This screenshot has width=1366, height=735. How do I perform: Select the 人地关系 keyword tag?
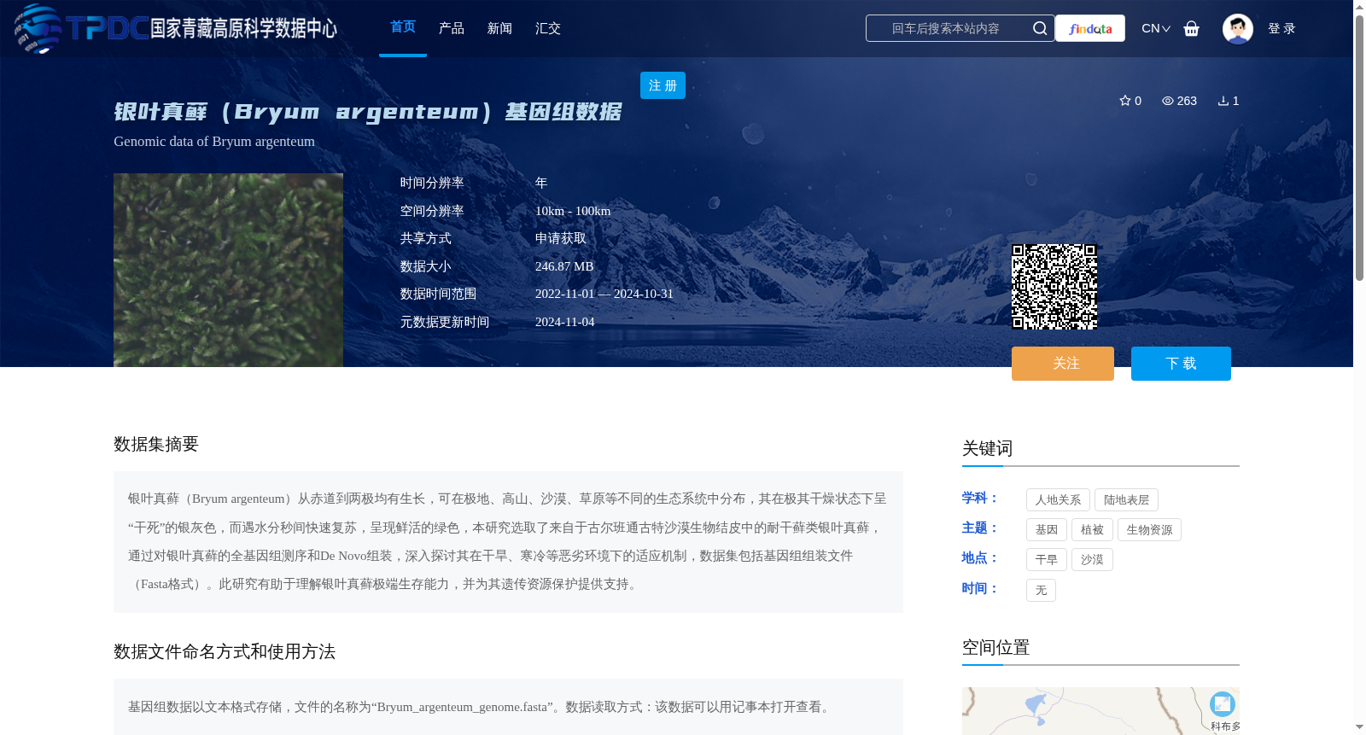click(x=1058, y=500)
